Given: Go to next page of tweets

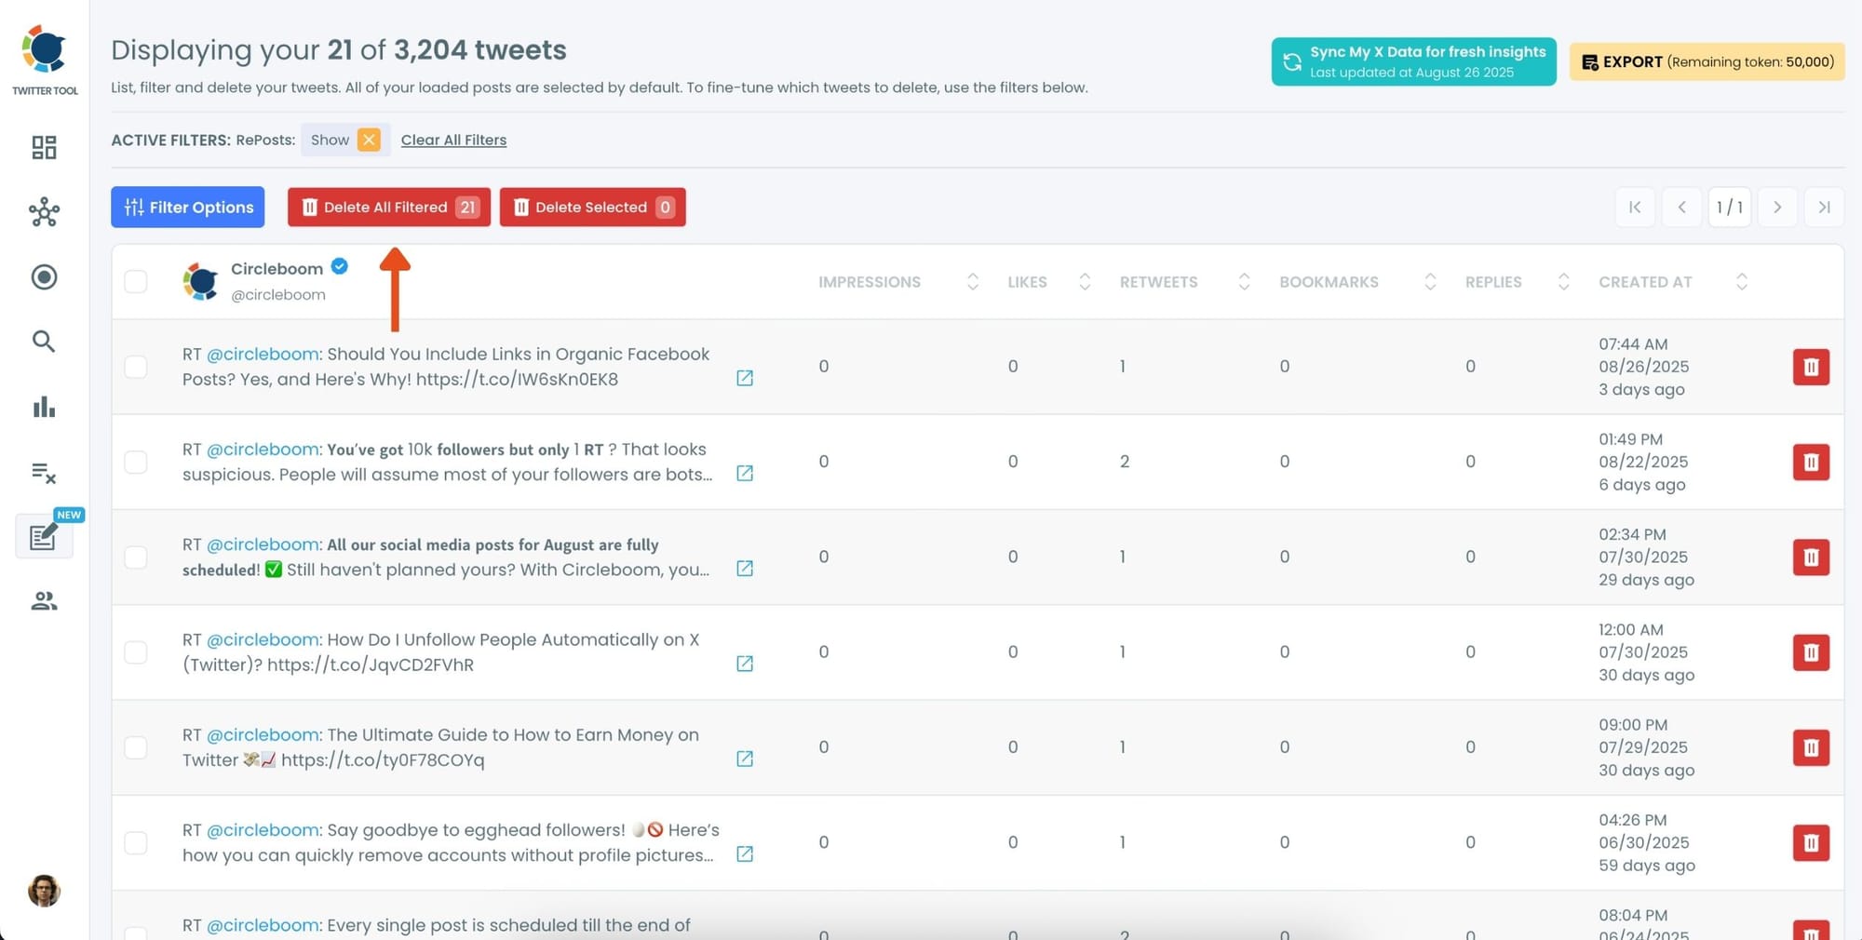Looking at the screenshot, I should (1777, 207).
